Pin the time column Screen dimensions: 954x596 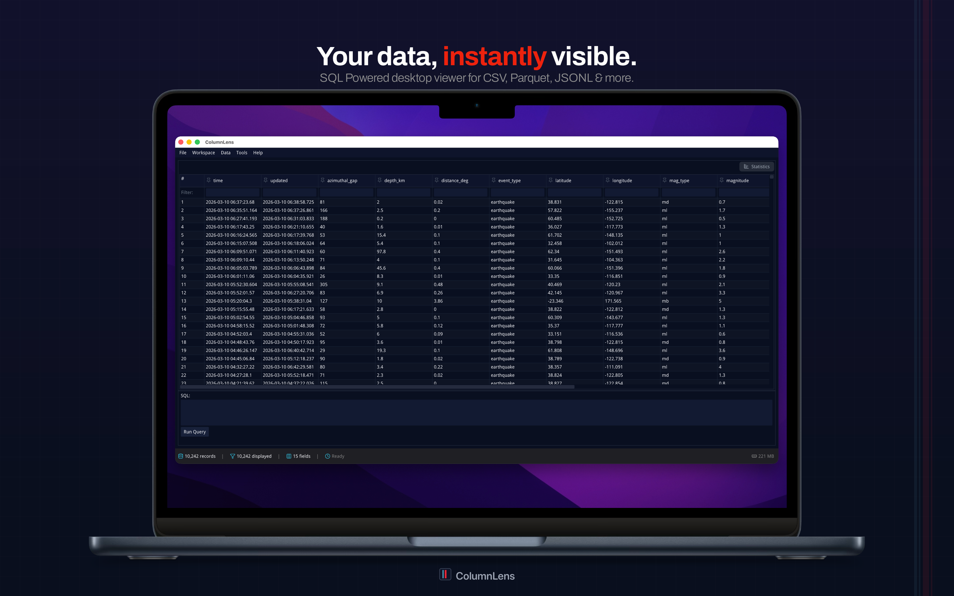coord(209,180)
